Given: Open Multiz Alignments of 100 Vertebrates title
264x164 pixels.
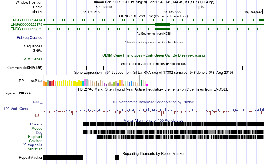Looking at the screenshot, I should (153, 120).
